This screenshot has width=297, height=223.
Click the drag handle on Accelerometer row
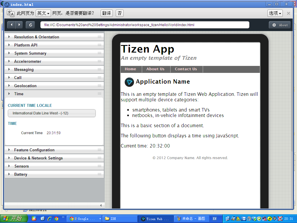point(99,61)
